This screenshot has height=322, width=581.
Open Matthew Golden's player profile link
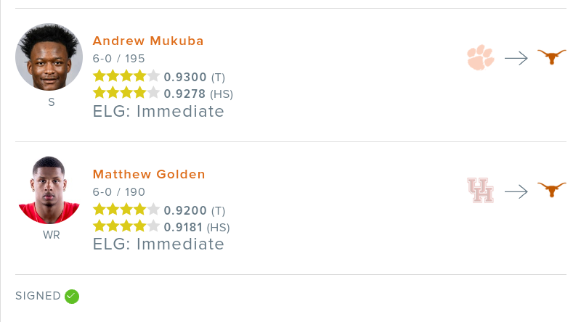pyautogui.click(x=149, y=174)
